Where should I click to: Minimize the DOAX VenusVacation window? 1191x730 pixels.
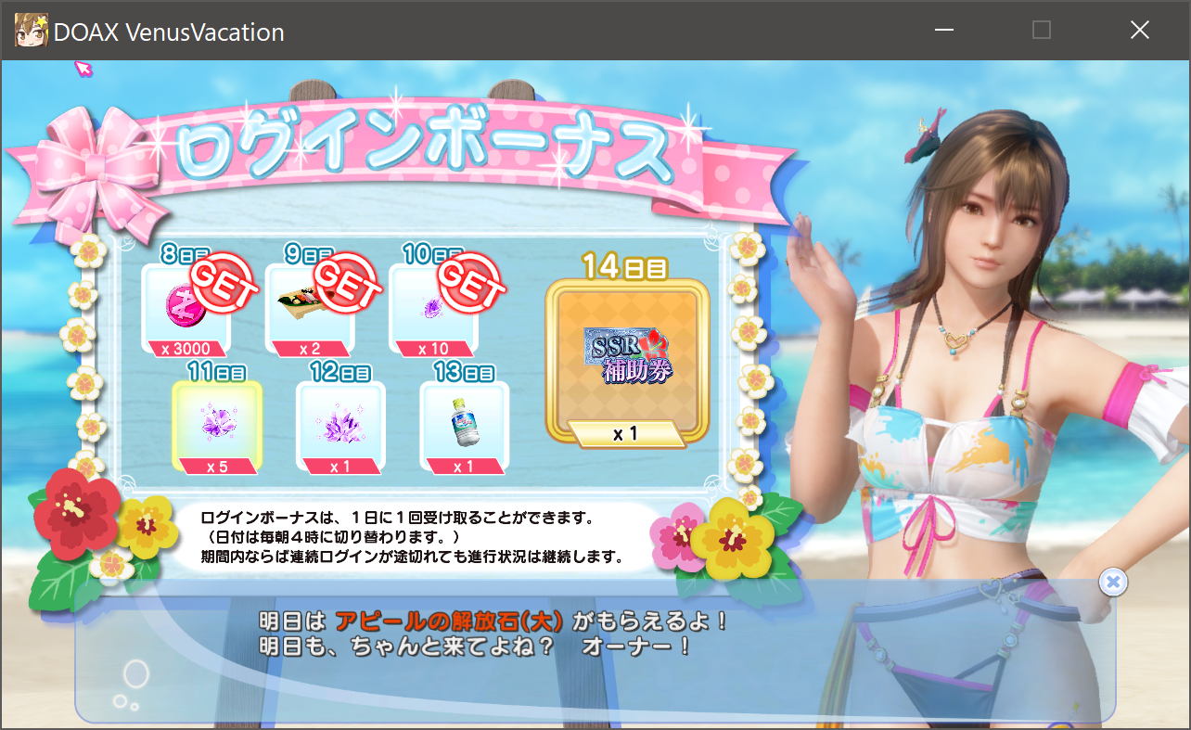click(944, 31)
